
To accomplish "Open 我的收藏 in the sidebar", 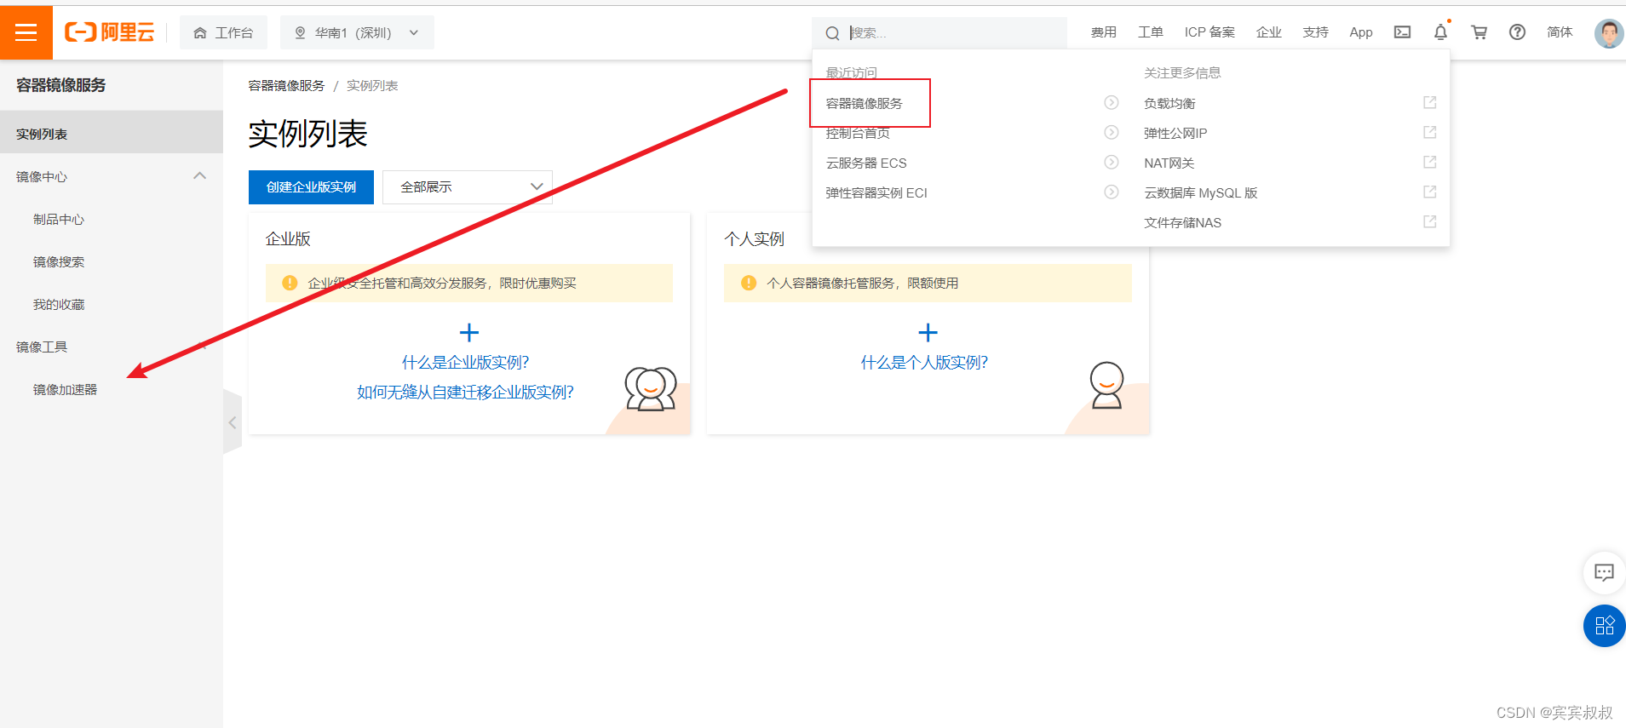I will (x=59, y=304).
